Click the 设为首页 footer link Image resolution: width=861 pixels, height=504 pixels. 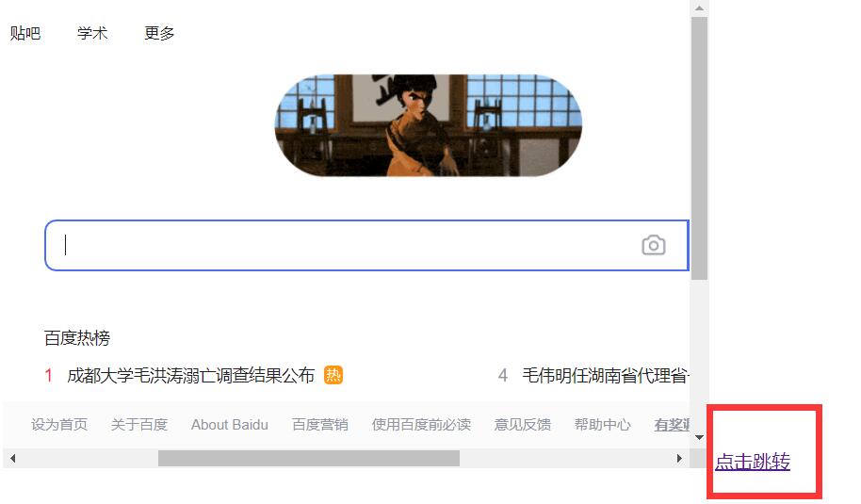click(x=59, y=424)
